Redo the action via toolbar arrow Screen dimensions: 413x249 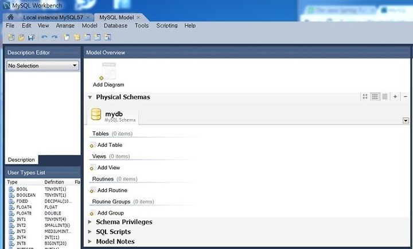[54, 37]
